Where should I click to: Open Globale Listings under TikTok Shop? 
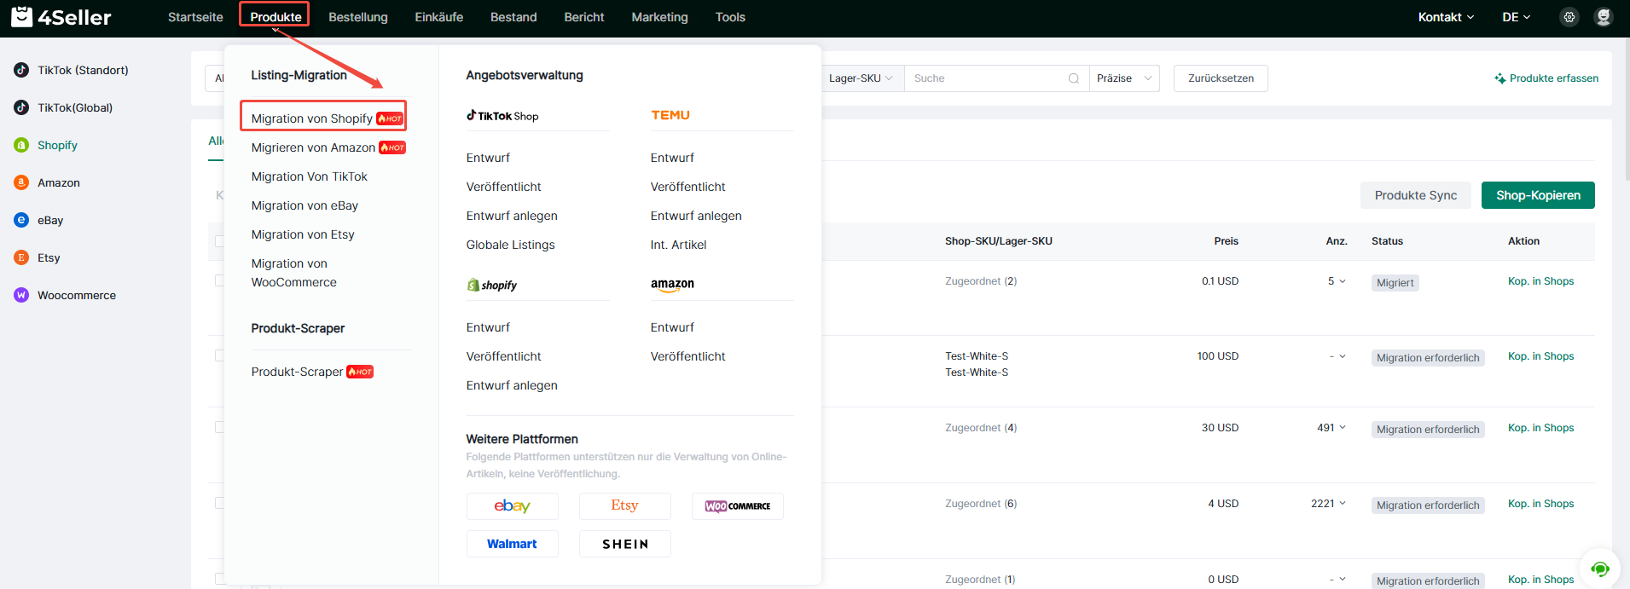coord(510,245)
